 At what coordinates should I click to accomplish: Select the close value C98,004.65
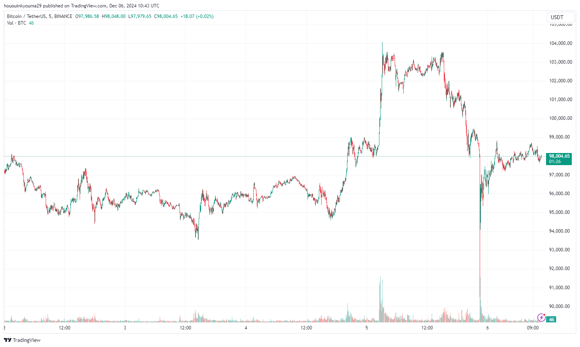tap(166, 16)
